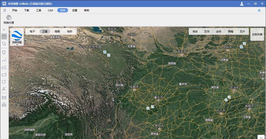Open the user account icon
Screen dimensions: 266x139
coord(242,4)
